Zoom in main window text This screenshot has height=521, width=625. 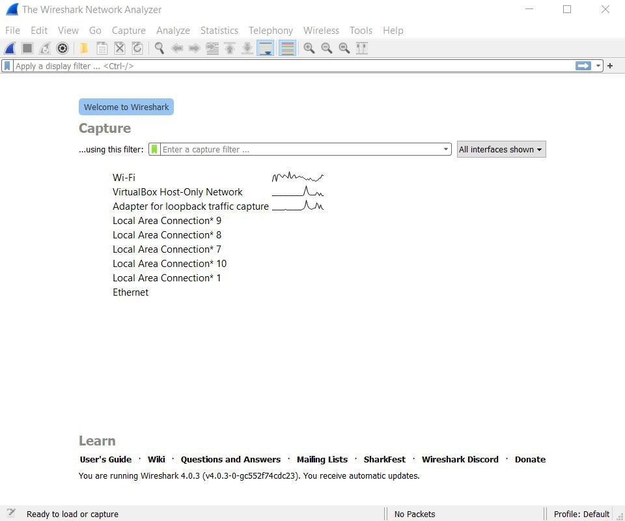tap(309, 48)
